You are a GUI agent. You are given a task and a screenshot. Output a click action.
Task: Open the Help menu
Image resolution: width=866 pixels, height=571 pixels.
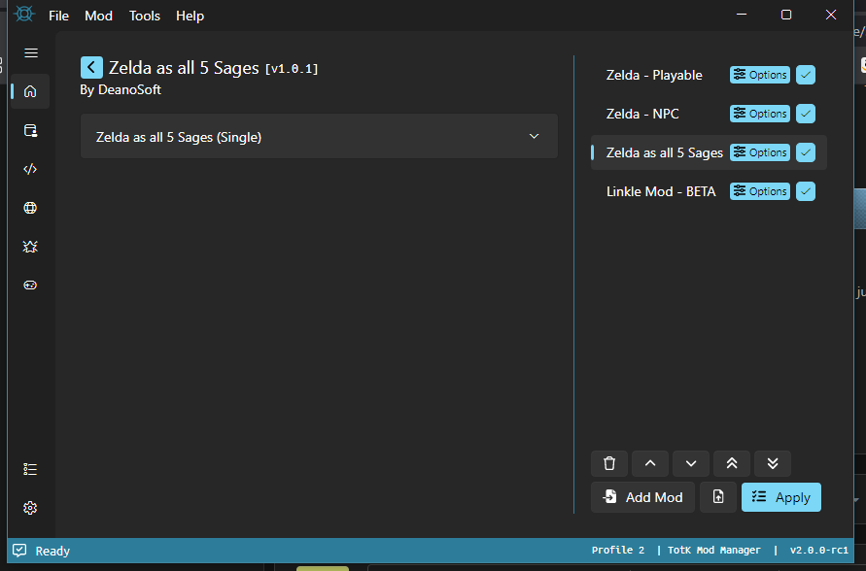[x=190, y=16]
